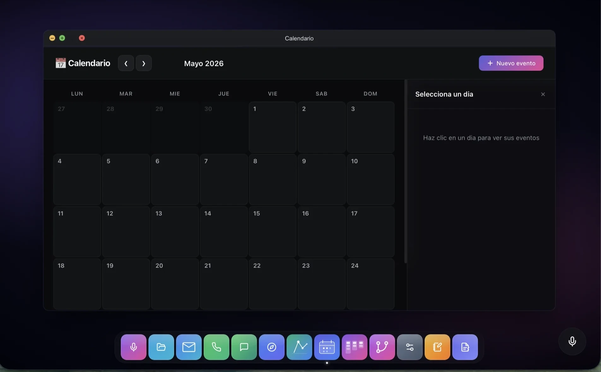Viewport: 601px width, 372px height.
Task: Click the LUN weekday header
Action: 77,94
